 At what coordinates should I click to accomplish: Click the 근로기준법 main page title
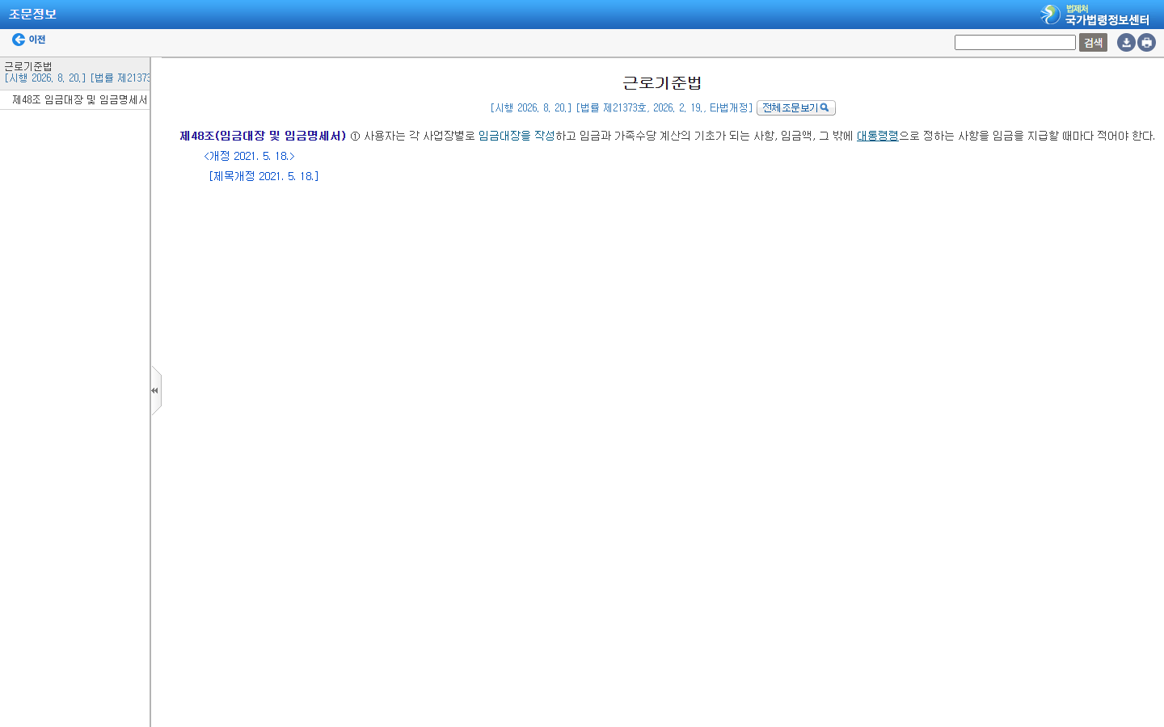coord(662,82)
